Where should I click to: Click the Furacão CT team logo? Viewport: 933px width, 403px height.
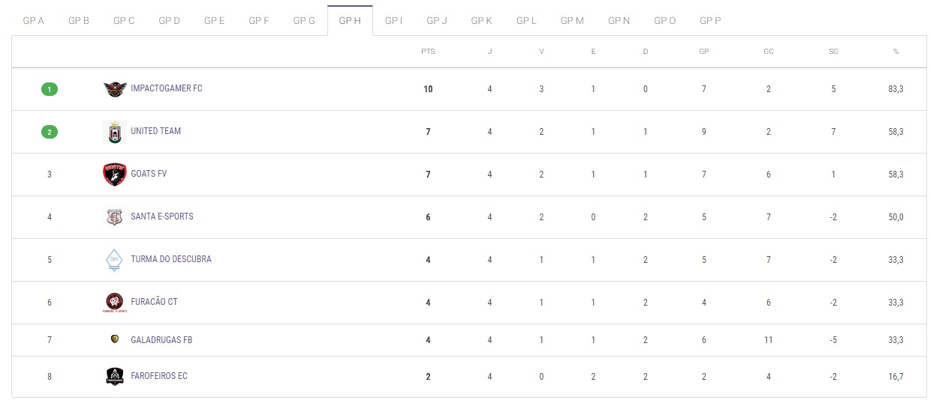pyautogui.click(x=115, y=303)
